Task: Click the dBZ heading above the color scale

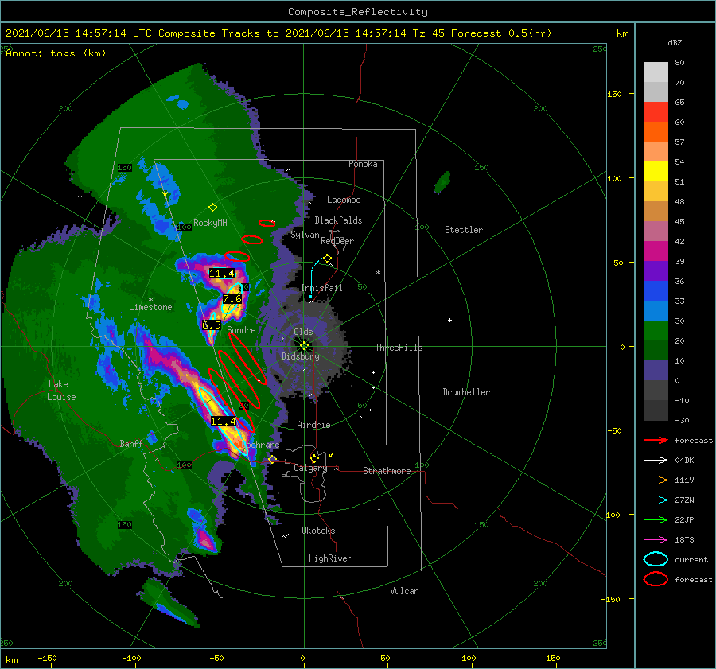Action: [x=675, y=42]
